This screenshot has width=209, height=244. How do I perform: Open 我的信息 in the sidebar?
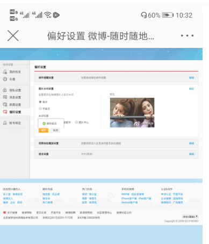(15, 72)
